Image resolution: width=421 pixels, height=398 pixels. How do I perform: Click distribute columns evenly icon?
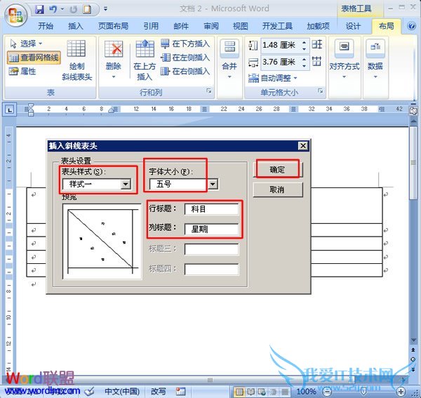(317, 62)
